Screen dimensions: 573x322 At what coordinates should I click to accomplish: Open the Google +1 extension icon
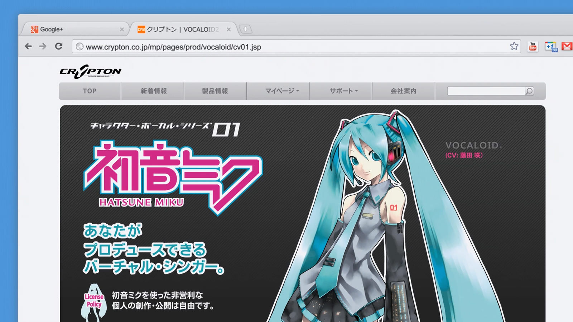coord(550,47)
